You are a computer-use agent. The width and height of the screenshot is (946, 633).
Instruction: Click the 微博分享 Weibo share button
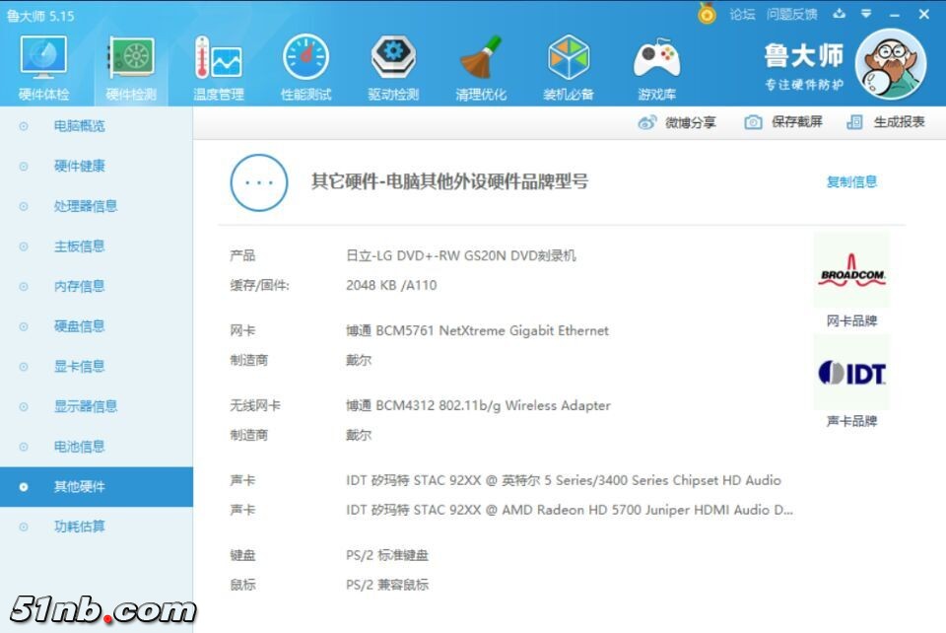pos(677,122)
